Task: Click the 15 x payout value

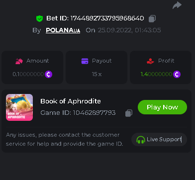Action: (x=97, y=74)
